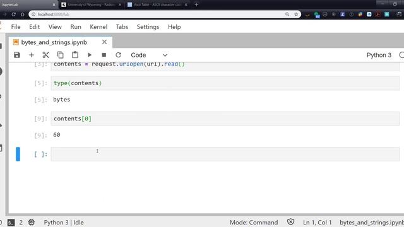The image size is (404, 227).
Task: Switch to the University of Wyoming browser tab
Action: 92,4
